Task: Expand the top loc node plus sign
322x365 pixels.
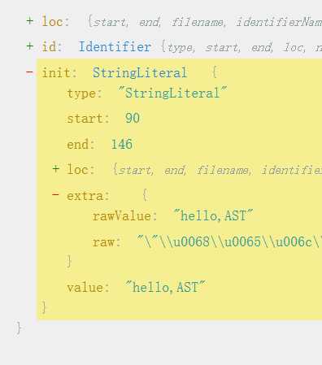Action: click(x=30, y=21)
